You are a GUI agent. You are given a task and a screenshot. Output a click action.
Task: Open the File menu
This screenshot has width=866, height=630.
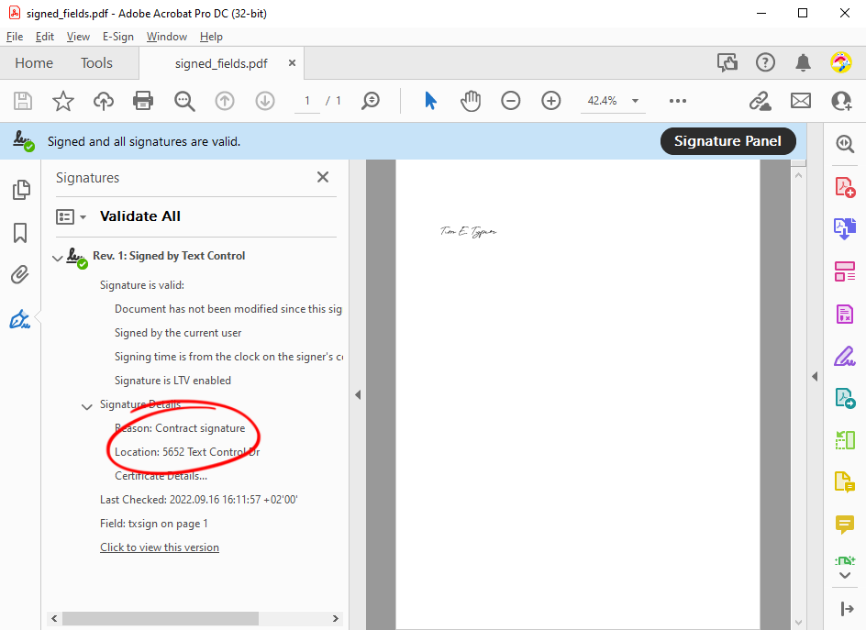(15, 37)
